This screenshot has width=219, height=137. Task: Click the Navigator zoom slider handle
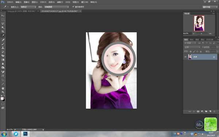pyautogui.click(x=201, y=34)
